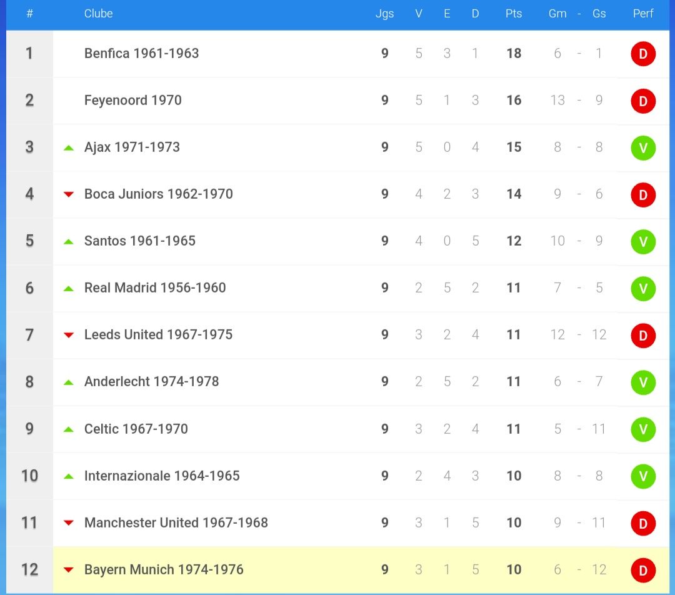The image size is (675, 595).
Task: Click the red down arrow beside Boca Juniors
Action: (x=69, y=194)
